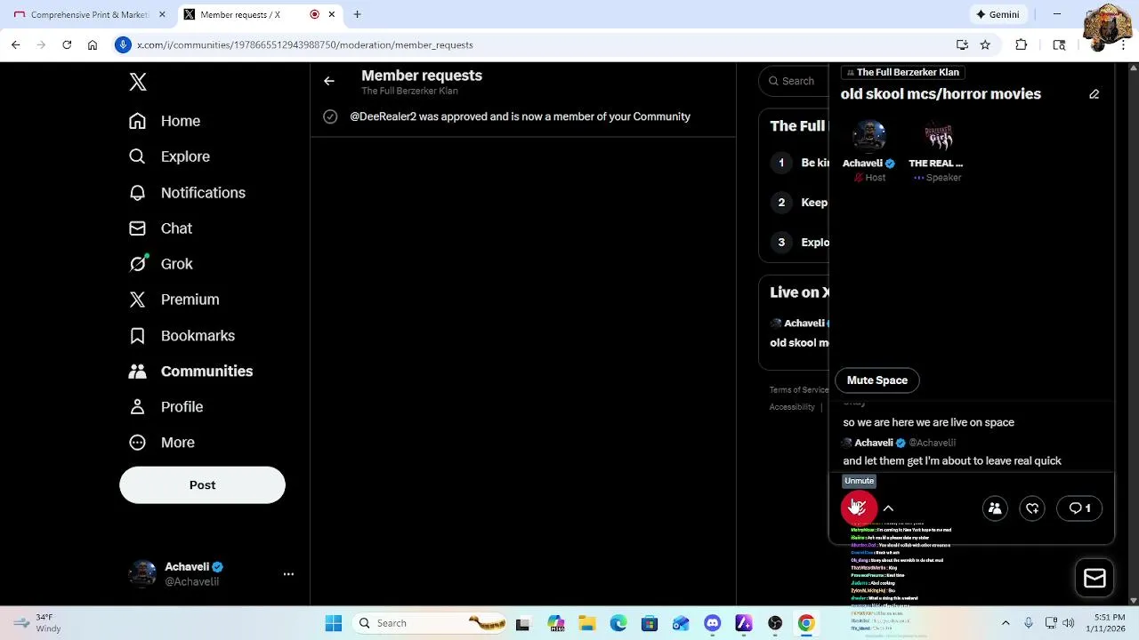Open Achaveli account avatar at sidebar bottom

(x=142, y=574)
